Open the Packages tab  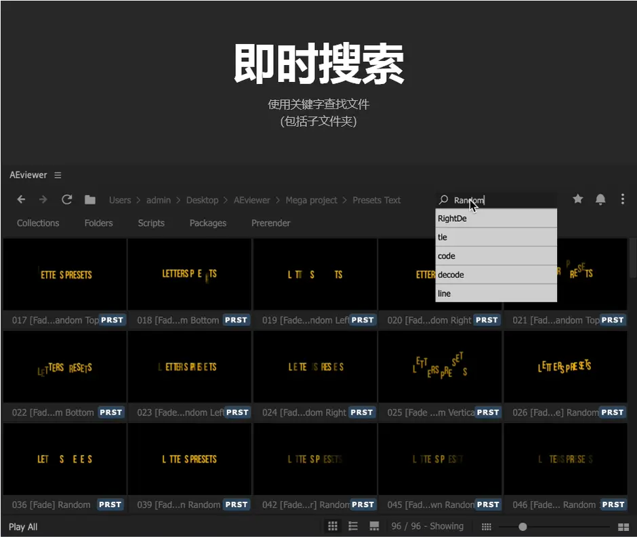point(208,223)
